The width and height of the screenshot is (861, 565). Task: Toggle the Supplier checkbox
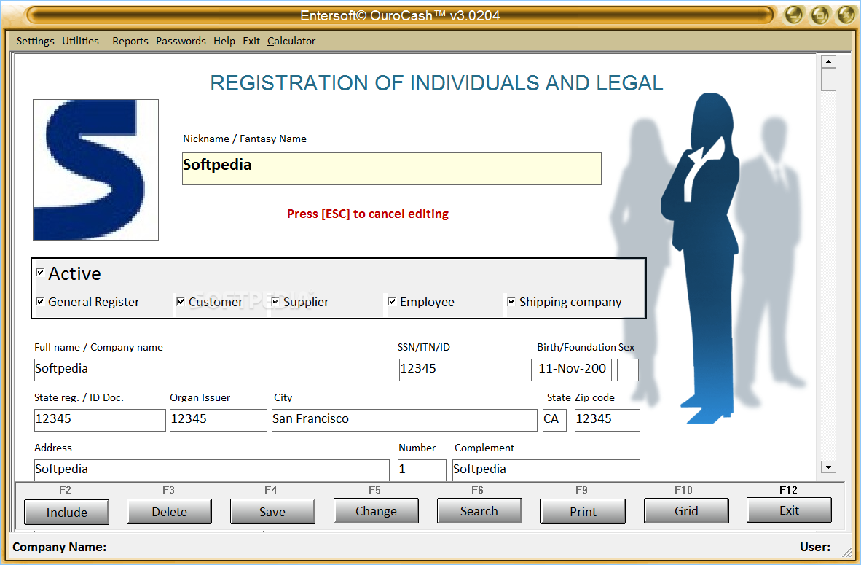pyautogui.click(x=275, y=302)
